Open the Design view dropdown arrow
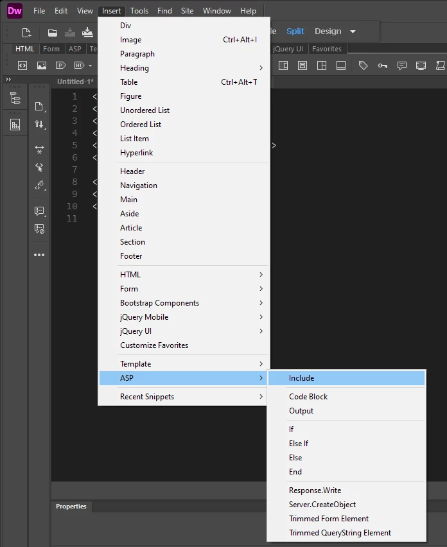 tap(353, 31)
